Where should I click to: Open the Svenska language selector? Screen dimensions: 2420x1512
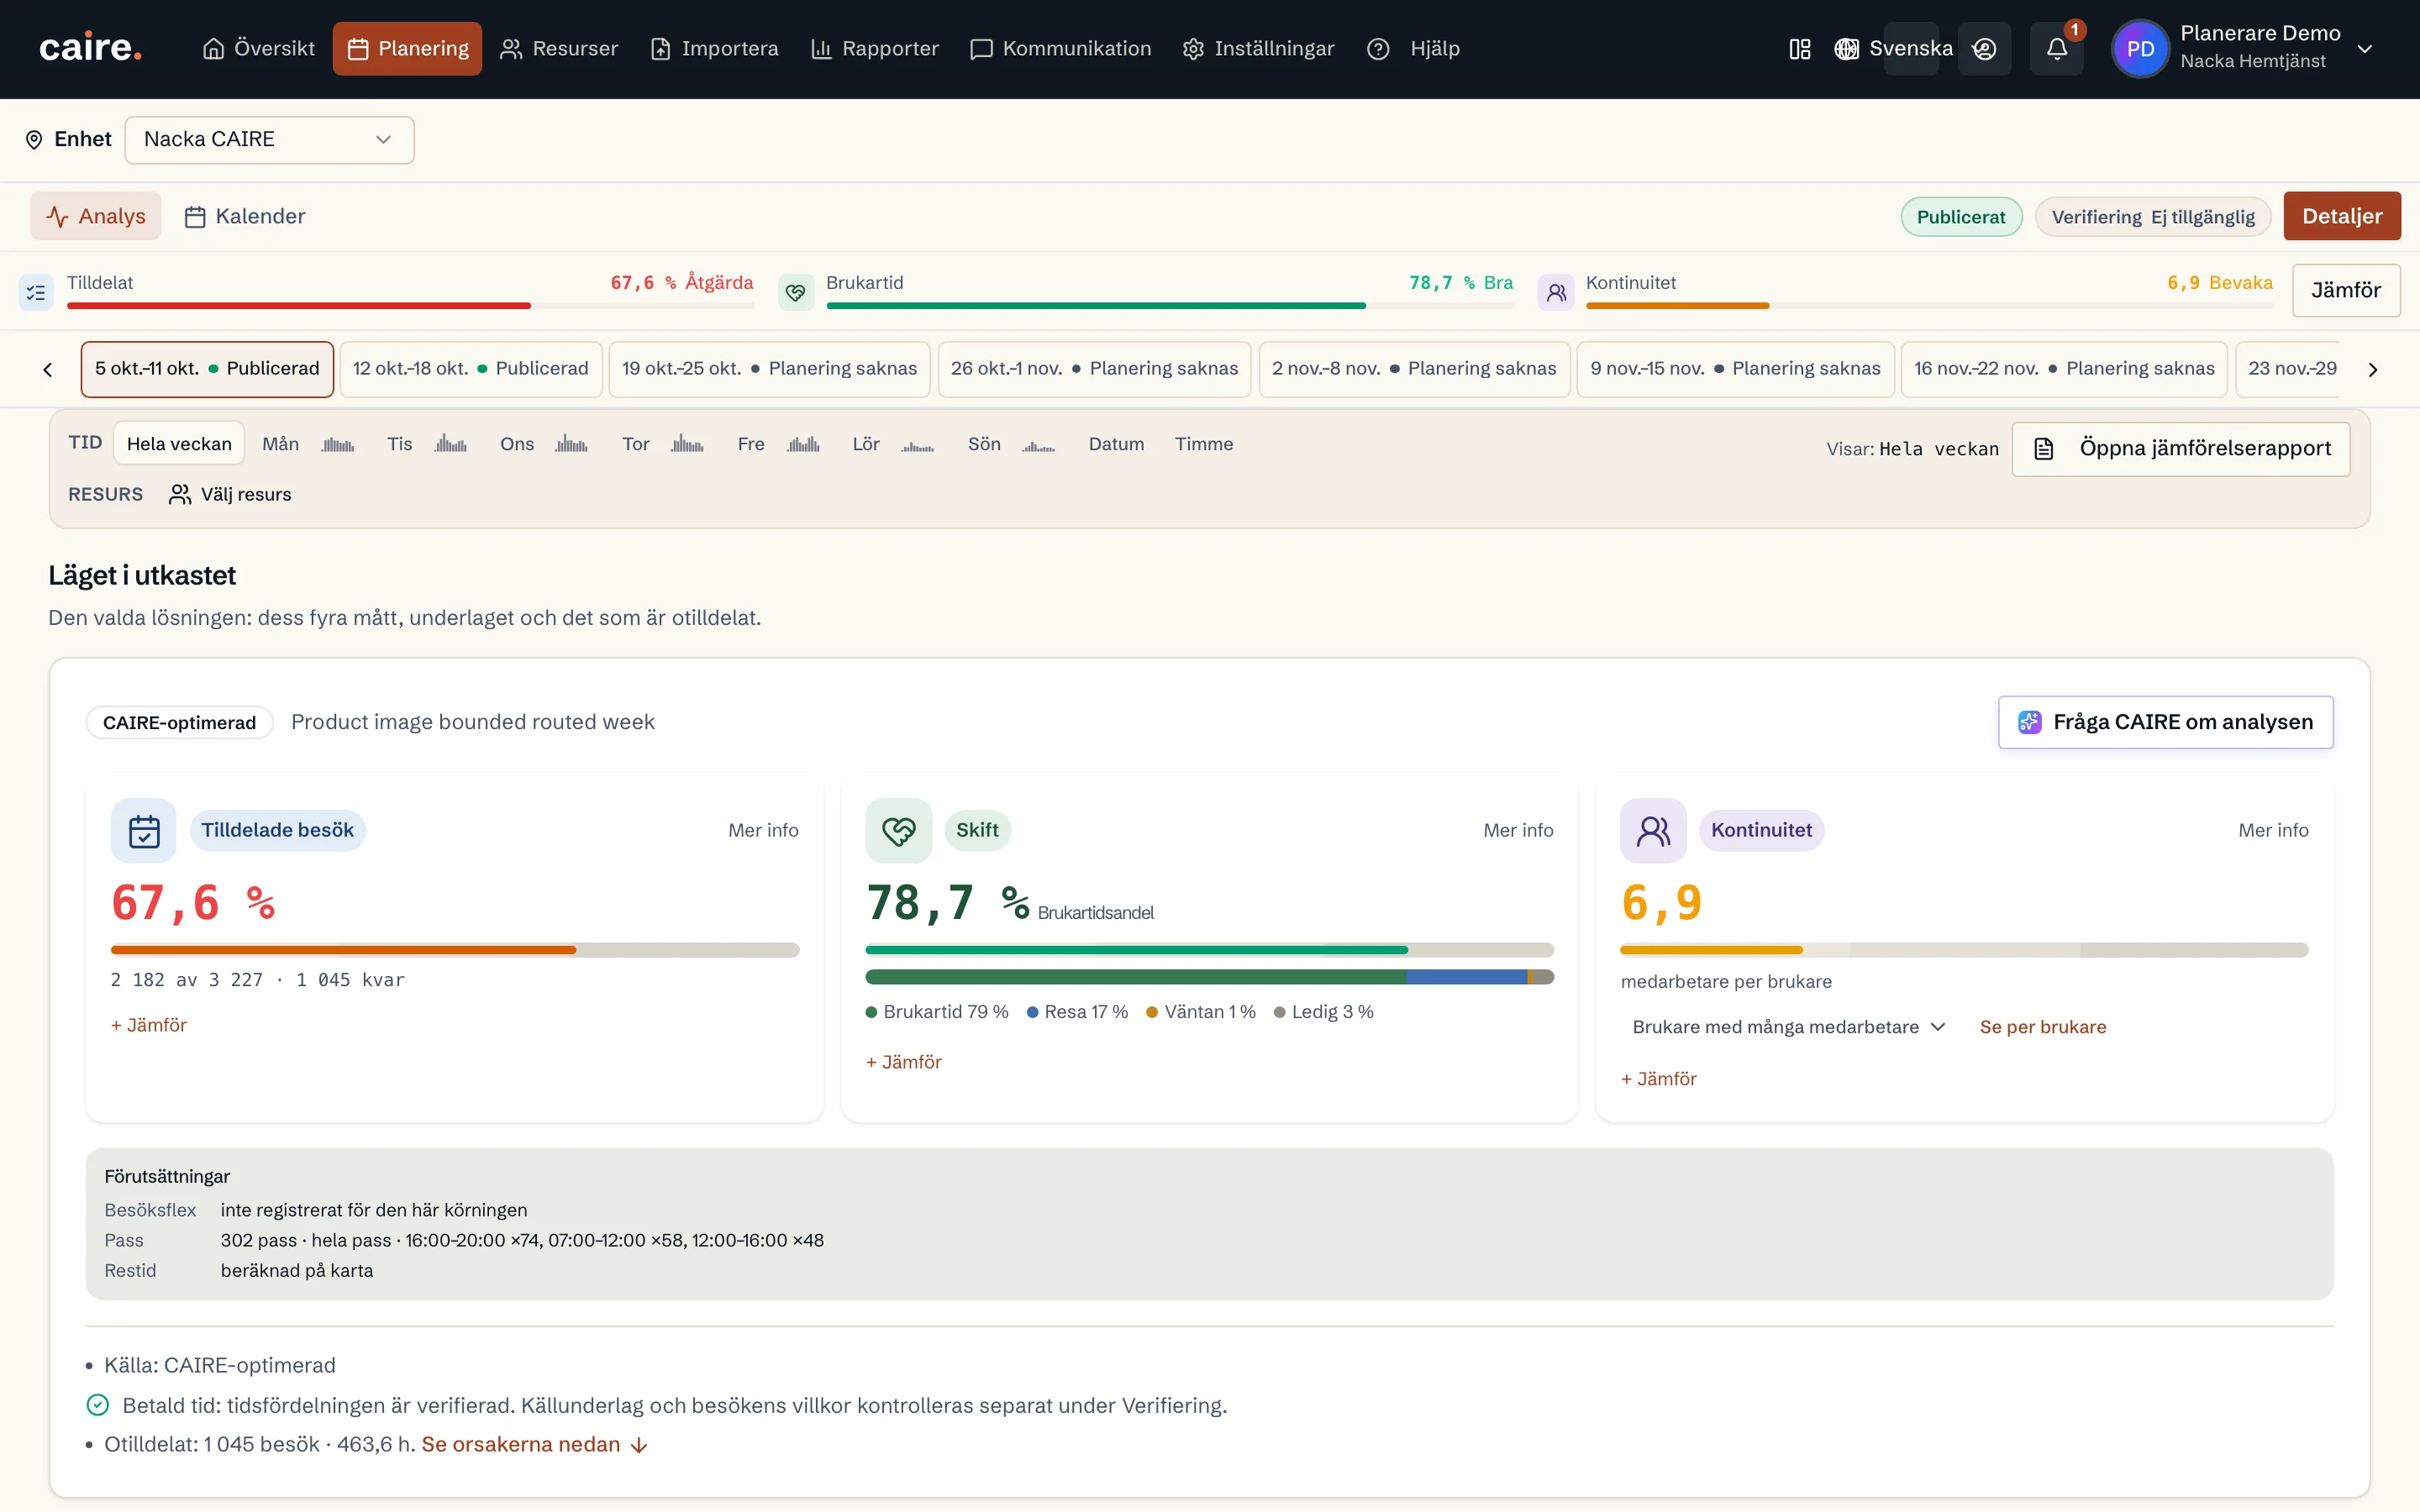point(1893,49)
